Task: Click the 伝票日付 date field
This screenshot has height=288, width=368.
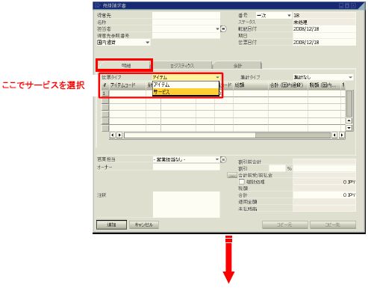Action: [324, 43]
